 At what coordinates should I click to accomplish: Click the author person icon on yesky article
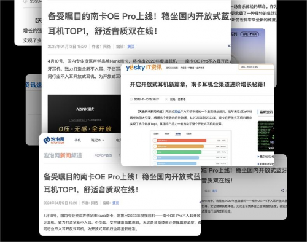pos(166,99)
